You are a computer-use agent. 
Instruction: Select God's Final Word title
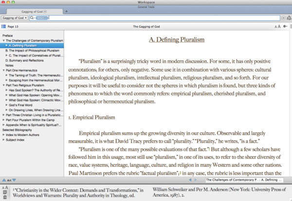20,105
